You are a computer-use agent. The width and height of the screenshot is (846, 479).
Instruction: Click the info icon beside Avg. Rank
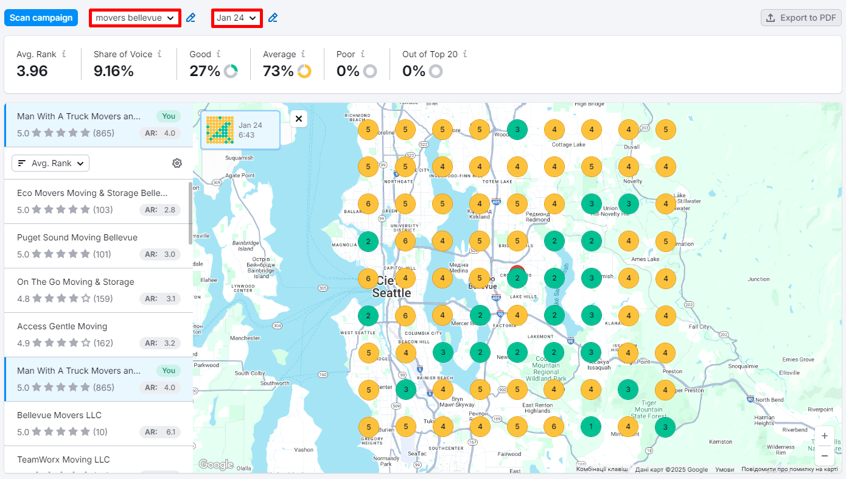point(63,54)
